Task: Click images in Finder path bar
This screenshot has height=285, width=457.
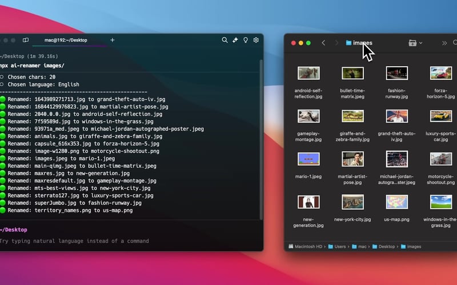Action: pos(411,247)
